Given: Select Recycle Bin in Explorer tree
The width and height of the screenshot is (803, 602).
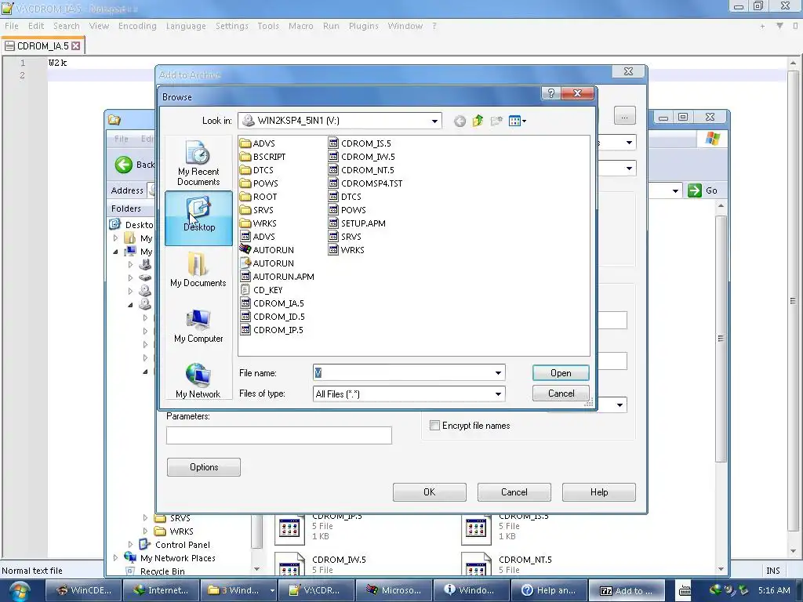Looking at the screenshot, I should click(156, 571).
